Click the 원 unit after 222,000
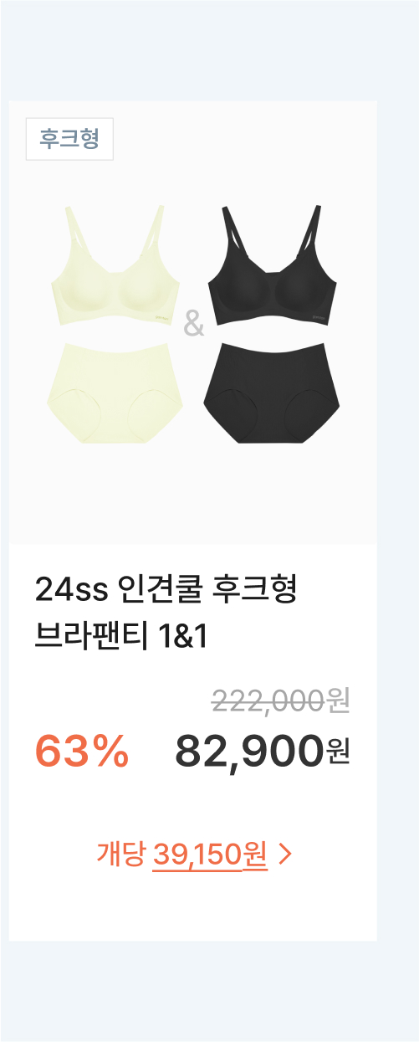419x1042 pixels. (338, 700)
